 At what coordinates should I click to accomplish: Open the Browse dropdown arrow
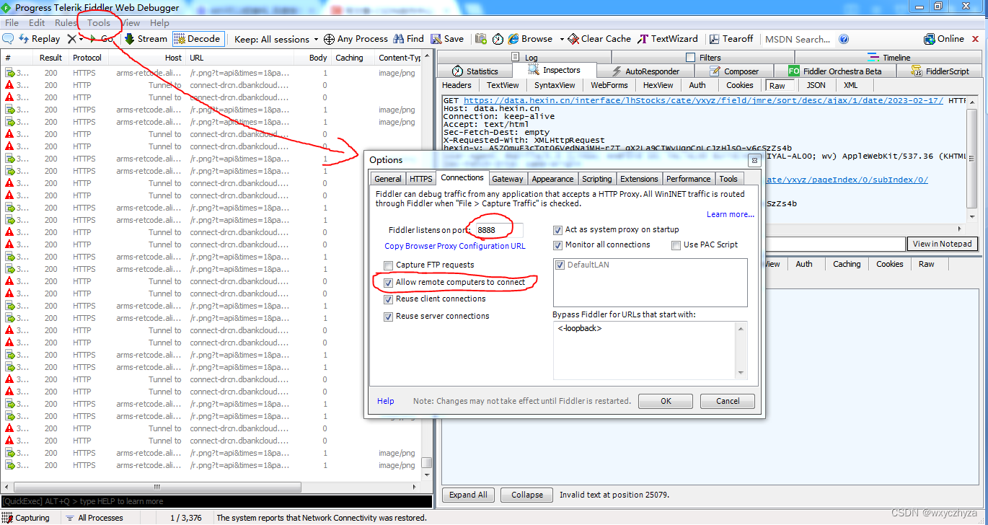(562, 39)
